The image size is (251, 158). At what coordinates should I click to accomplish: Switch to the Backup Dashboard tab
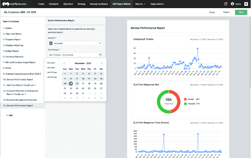[99, 4]
